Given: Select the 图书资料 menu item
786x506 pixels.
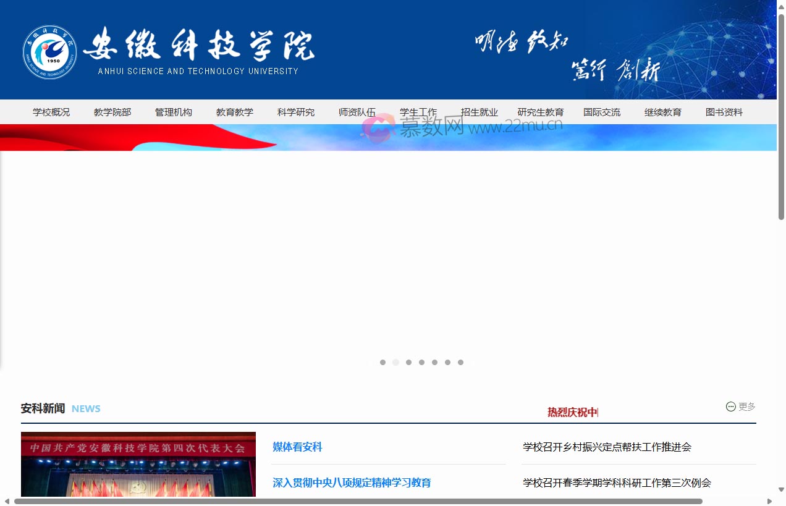Looking at the screenshot, I should coord(724,112).
